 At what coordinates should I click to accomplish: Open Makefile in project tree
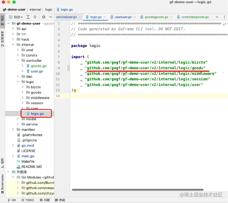click(28, 161)
